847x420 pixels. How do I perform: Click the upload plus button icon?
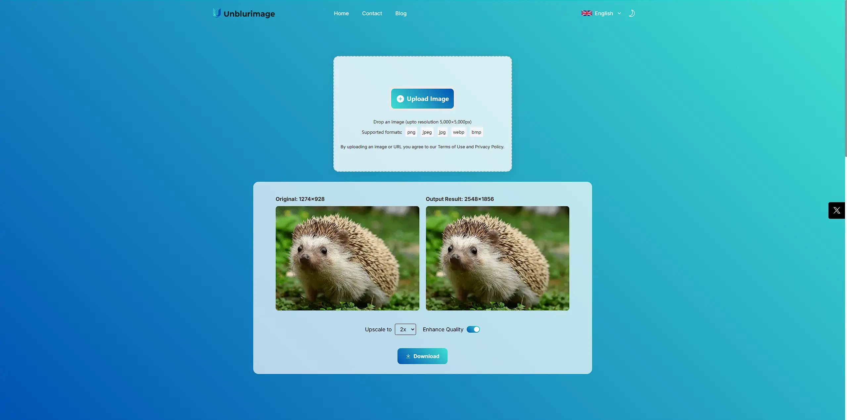click(x=400, y=98)
